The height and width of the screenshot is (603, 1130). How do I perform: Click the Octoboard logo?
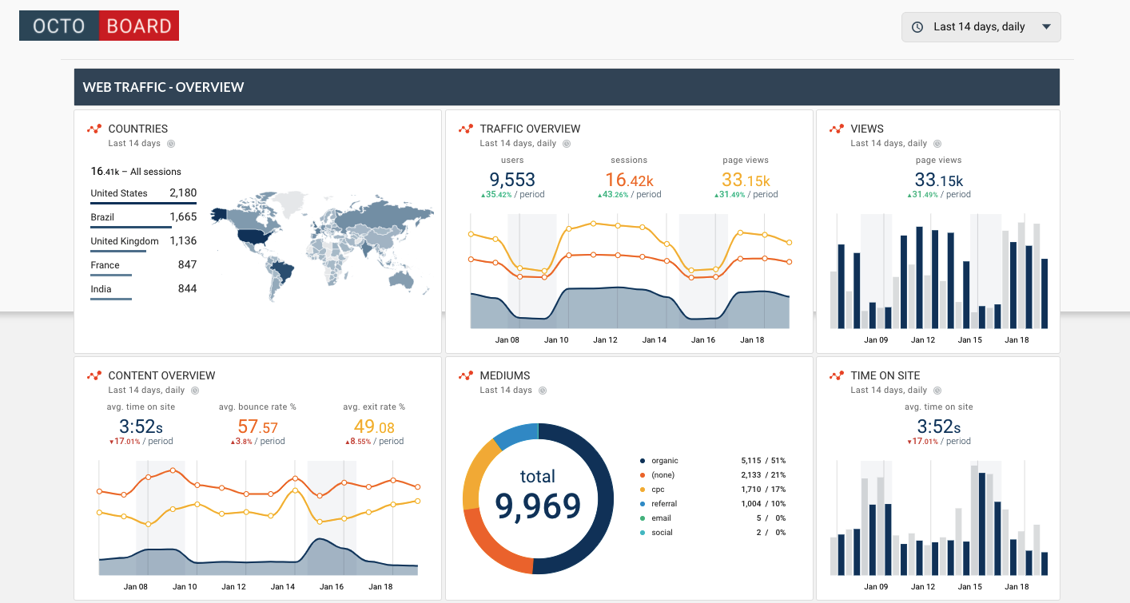tap(99, 26)
